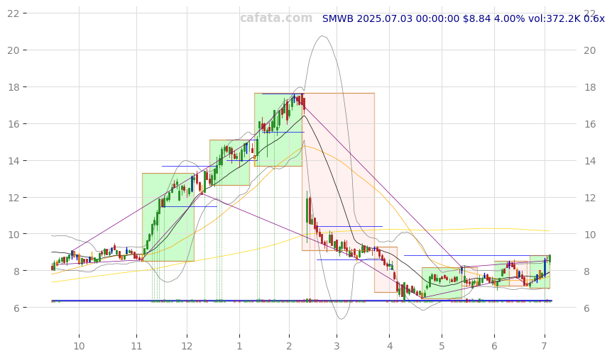Click the x-axis month label 10
The image size is (612, 358).
pyautogui.click(x=79, y=347)
